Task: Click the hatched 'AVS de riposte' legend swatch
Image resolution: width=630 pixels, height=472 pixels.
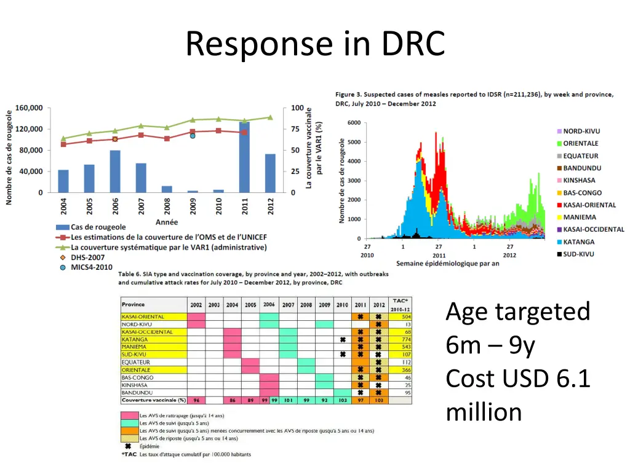Action: [129, 438]
